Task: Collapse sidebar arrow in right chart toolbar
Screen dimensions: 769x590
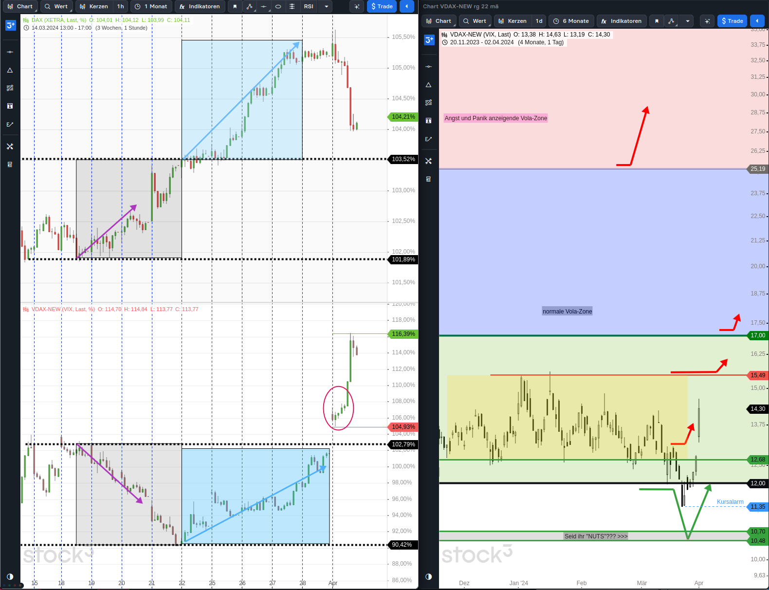Action: click(757, 21)
